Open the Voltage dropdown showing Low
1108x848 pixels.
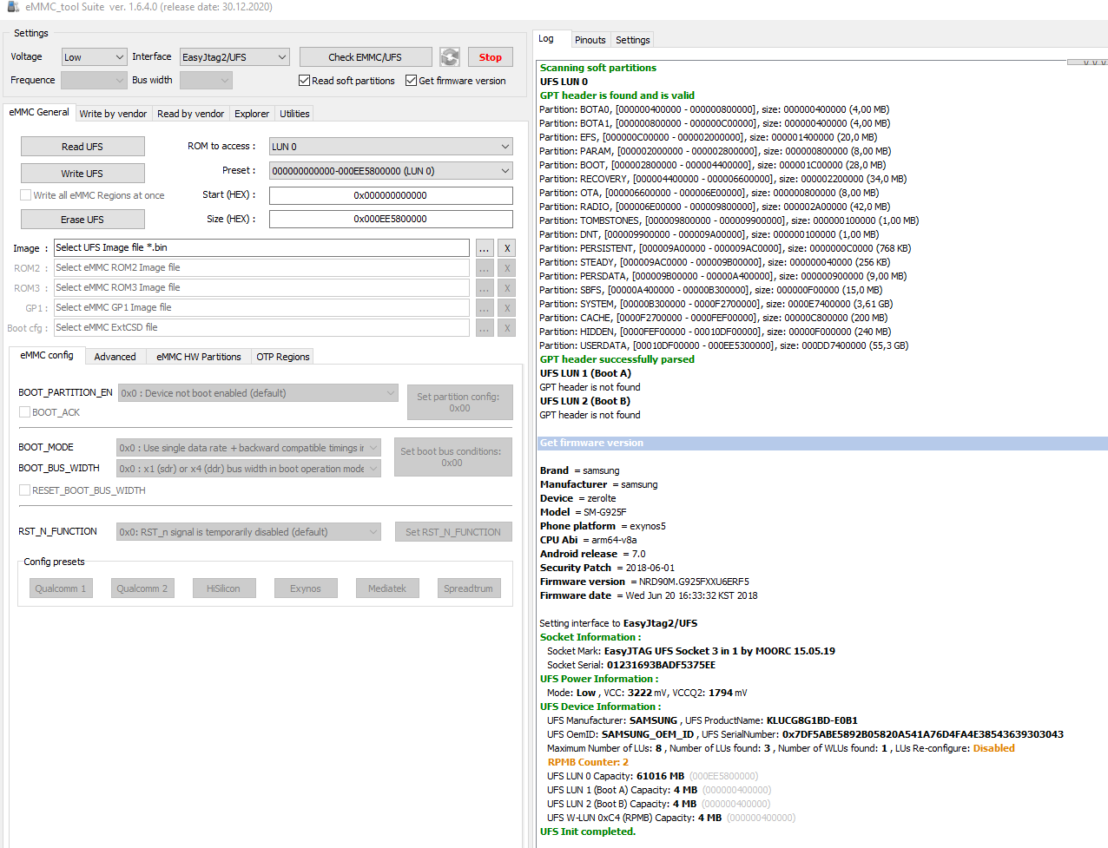pyautogui.click(x=95, y=57)
